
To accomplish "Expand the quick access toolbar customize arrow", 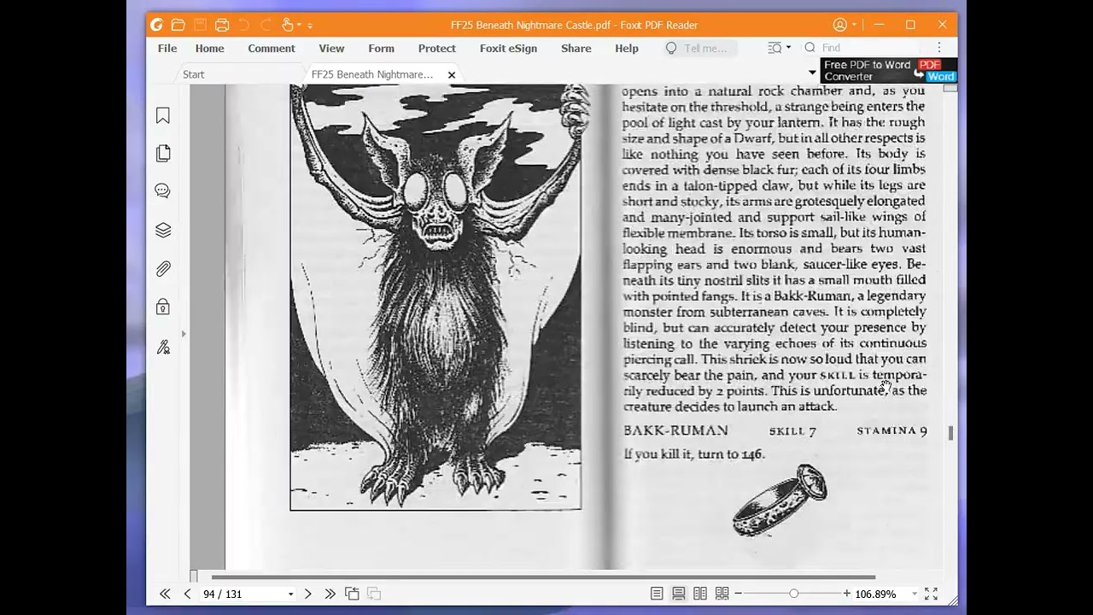I will 310,26.
